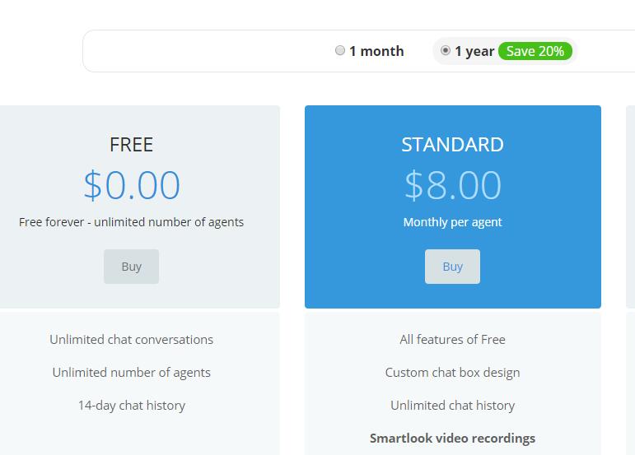Click the "Free forever" subtitle text
This screenshot has width=635, height=455.
pos(131,222)
